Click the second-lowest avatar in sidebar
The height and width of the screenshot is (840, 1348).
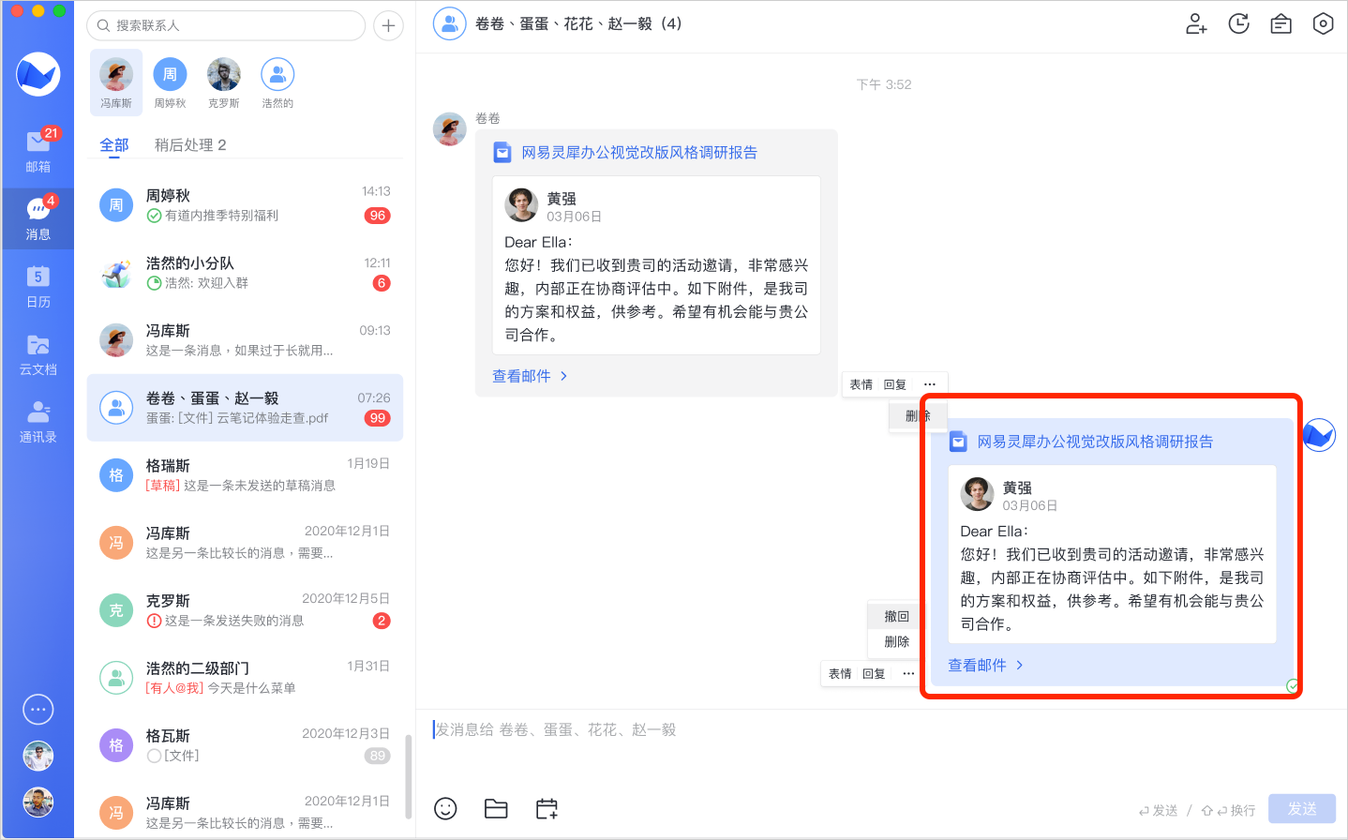pos(38,756)
